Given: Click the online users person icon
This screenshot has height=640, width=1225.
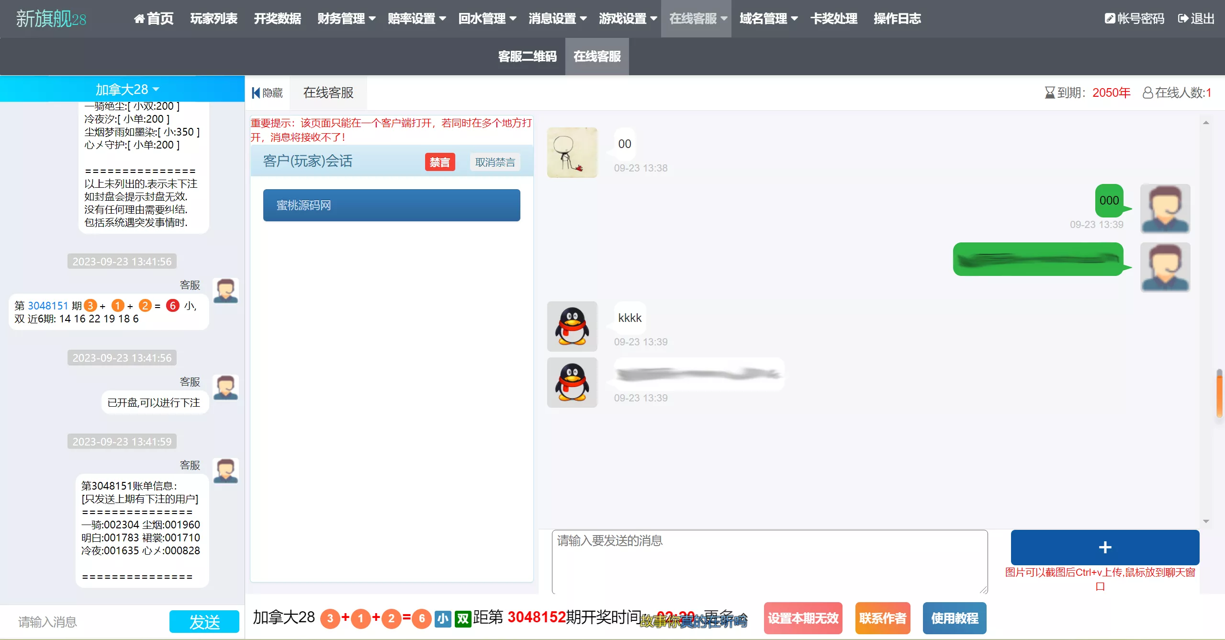Looking at the screenshot, I should click(1148, 92).
